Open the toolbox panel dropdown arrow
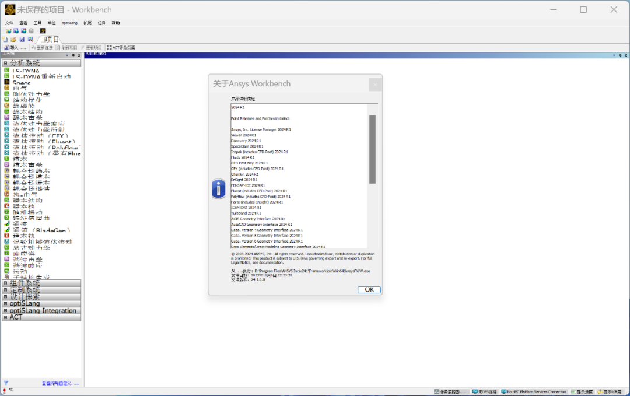This screenshot has width=630, height=396. pos(67,55)
